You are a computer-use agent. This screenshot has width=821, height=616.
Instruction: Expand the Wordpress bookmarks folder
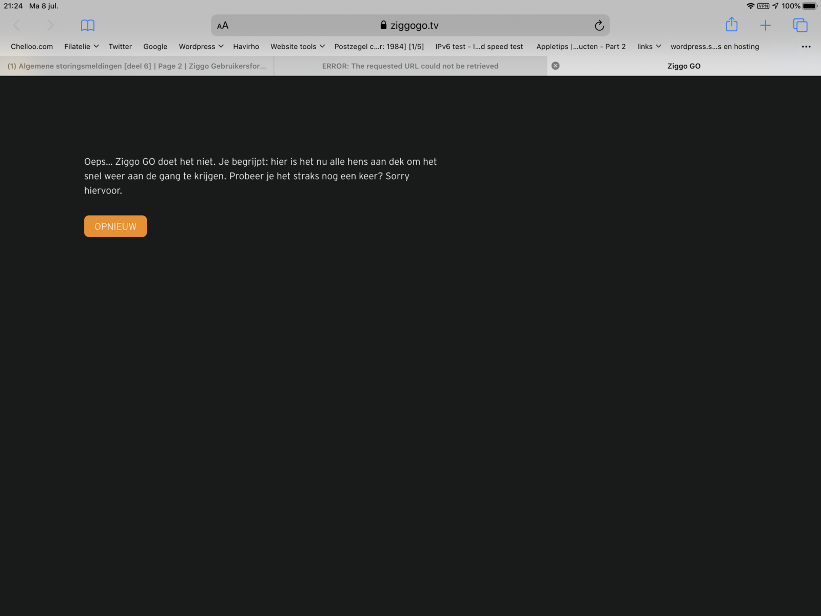201,46
